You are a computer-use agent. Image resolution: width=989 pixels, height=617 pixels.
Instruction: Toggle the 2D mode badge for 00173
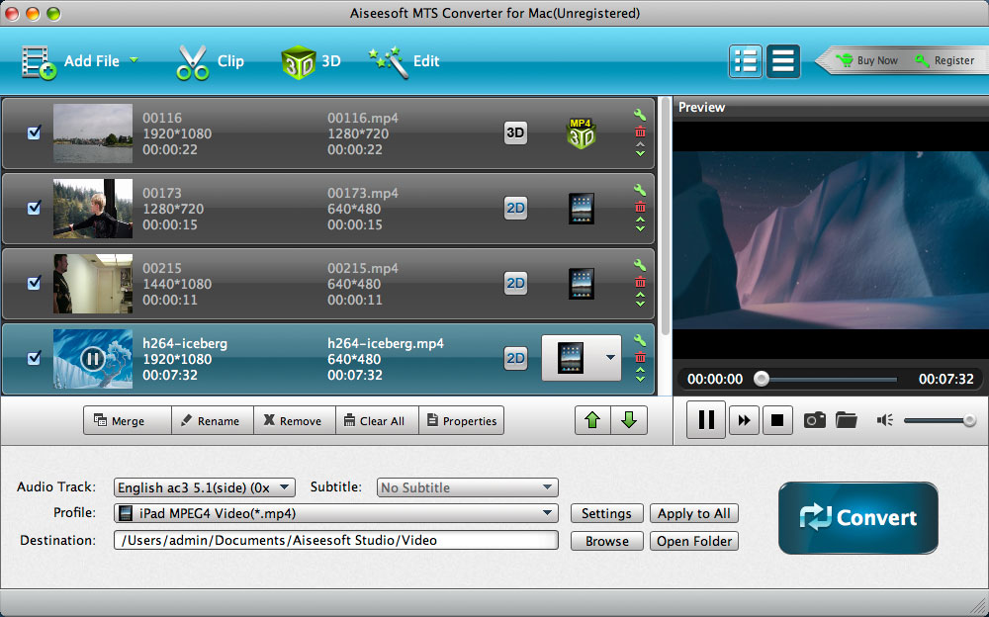515,208
